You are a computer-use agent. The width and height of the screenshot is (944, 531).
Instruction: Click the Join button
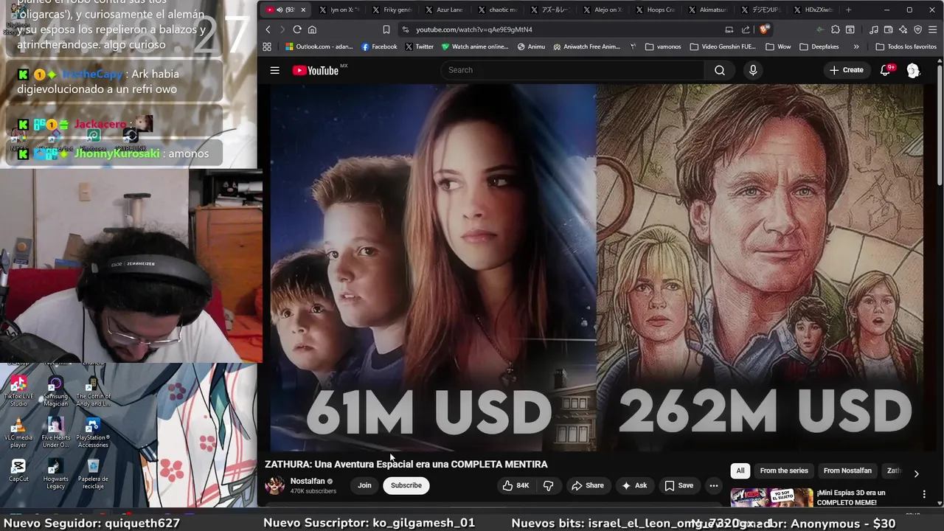point(364,485)
